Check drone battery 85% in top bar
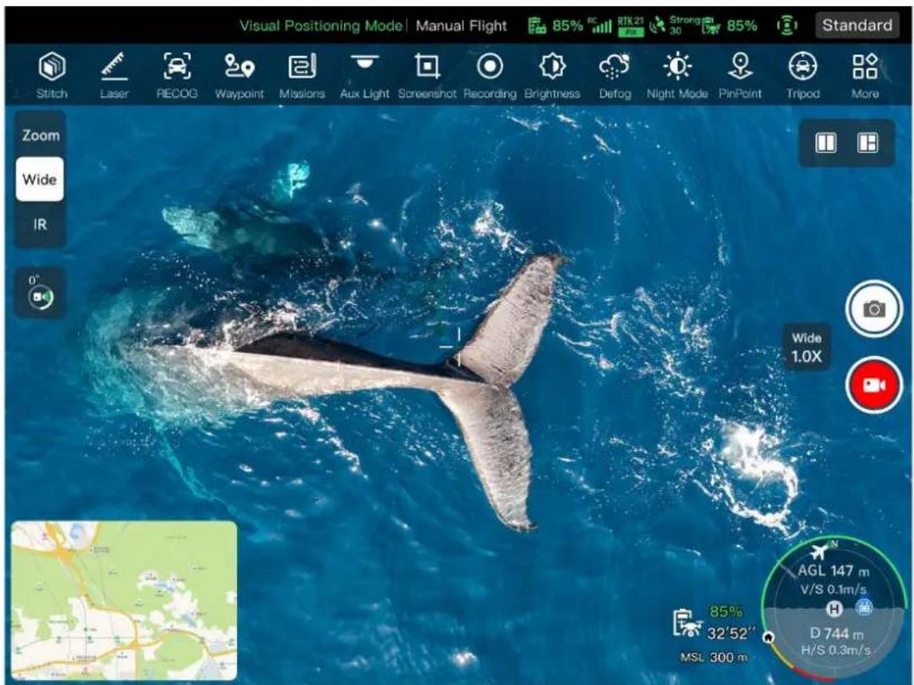This screenshot has width=914, height=685. 730,25
